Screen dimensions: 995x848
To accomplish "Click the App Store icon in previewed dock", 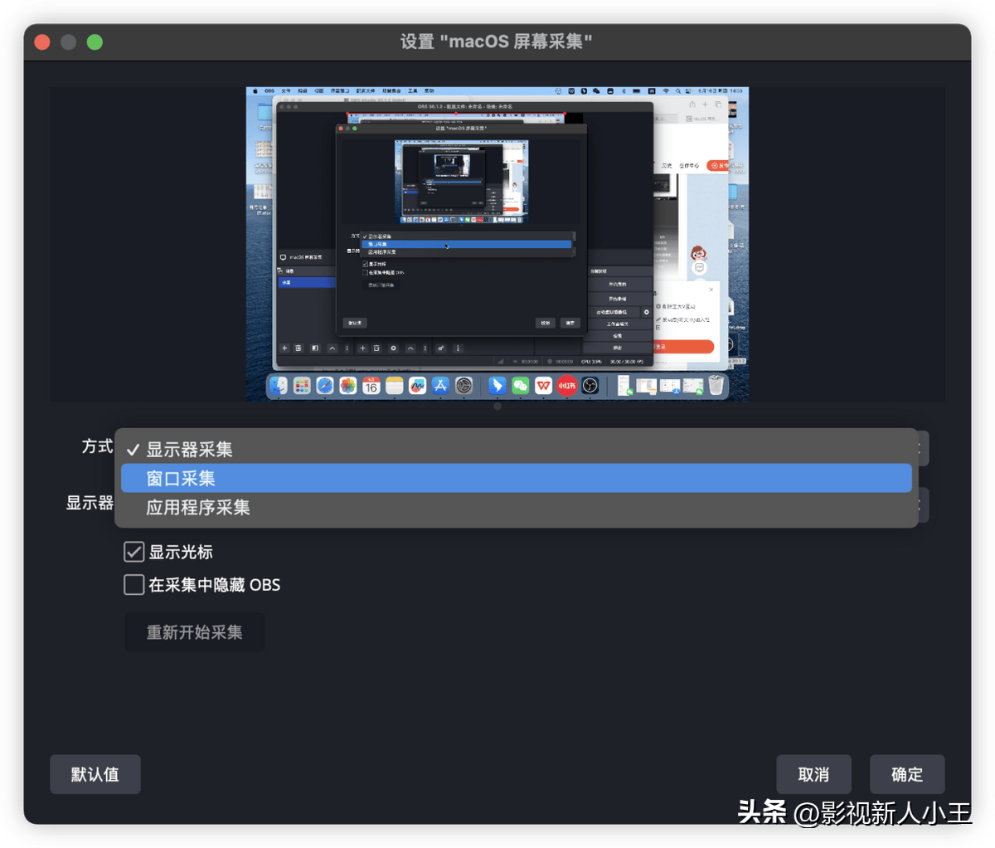I will pyautogui.click(x=440, y=386).
